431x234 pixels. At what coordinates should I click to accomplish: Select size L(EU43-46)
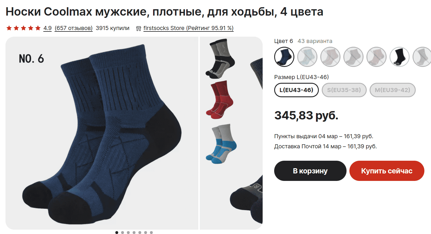(296, 90)
